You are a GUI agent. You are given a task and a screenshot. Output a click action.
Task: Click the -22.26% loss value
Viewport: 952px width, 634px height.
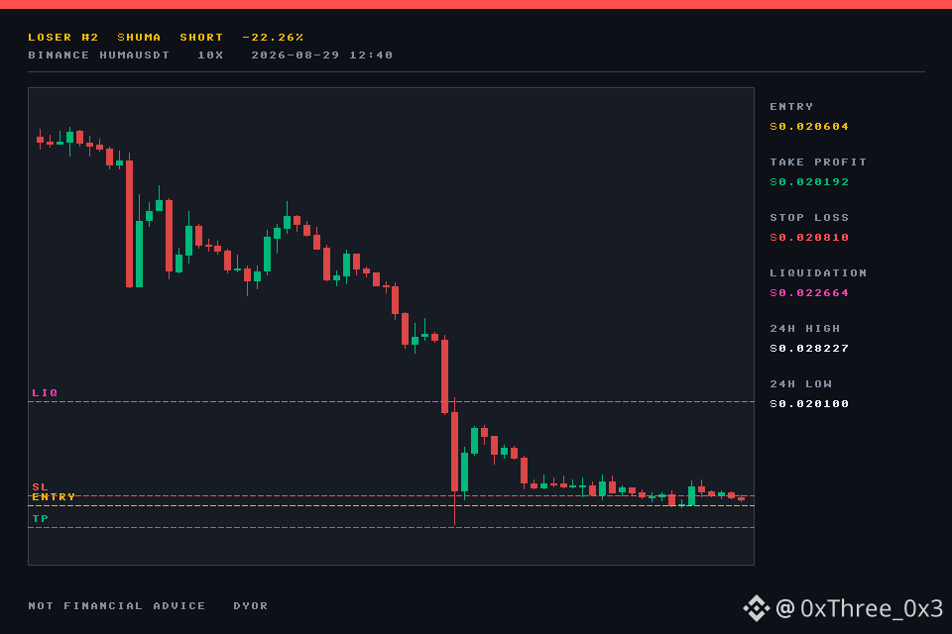click(x=273, y=37)
